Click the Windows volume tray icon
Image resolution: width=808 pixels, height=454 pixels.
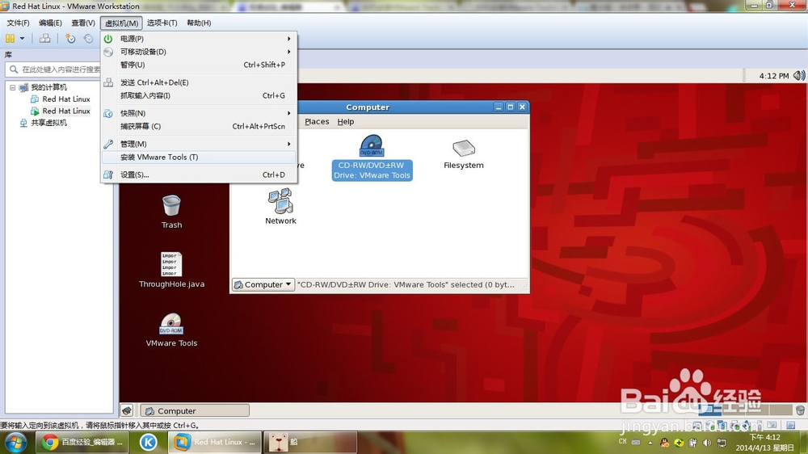coord(707,443)
